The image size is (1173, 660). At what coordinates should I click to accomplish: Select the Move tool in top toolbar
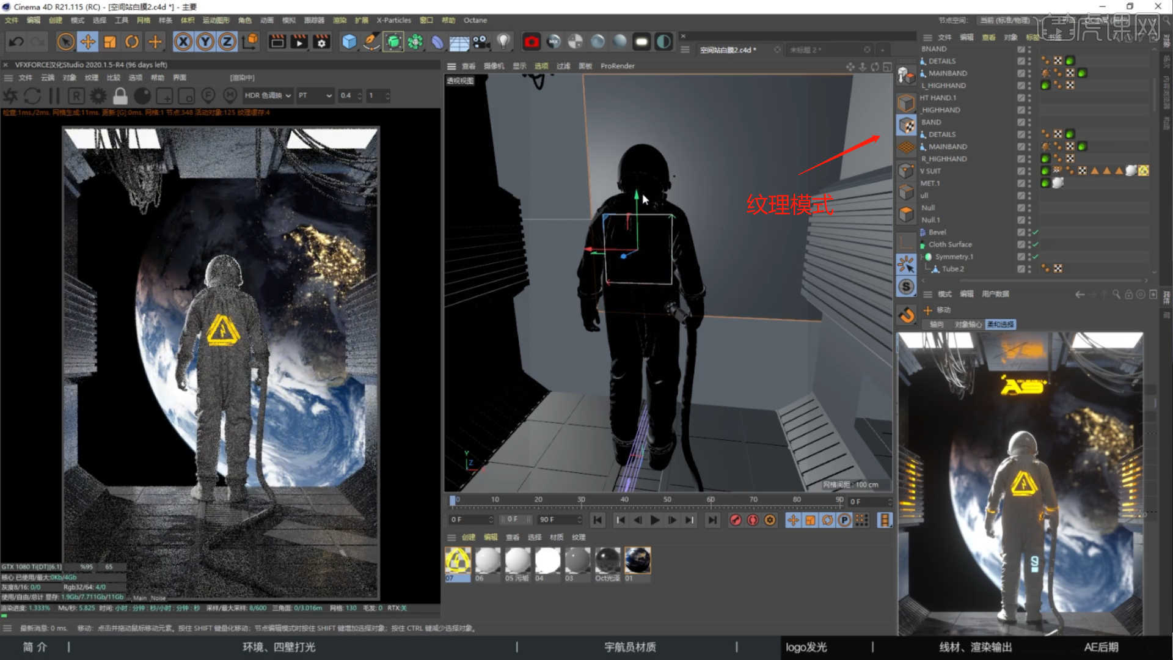pyautogui.click(x=87, y=42)
